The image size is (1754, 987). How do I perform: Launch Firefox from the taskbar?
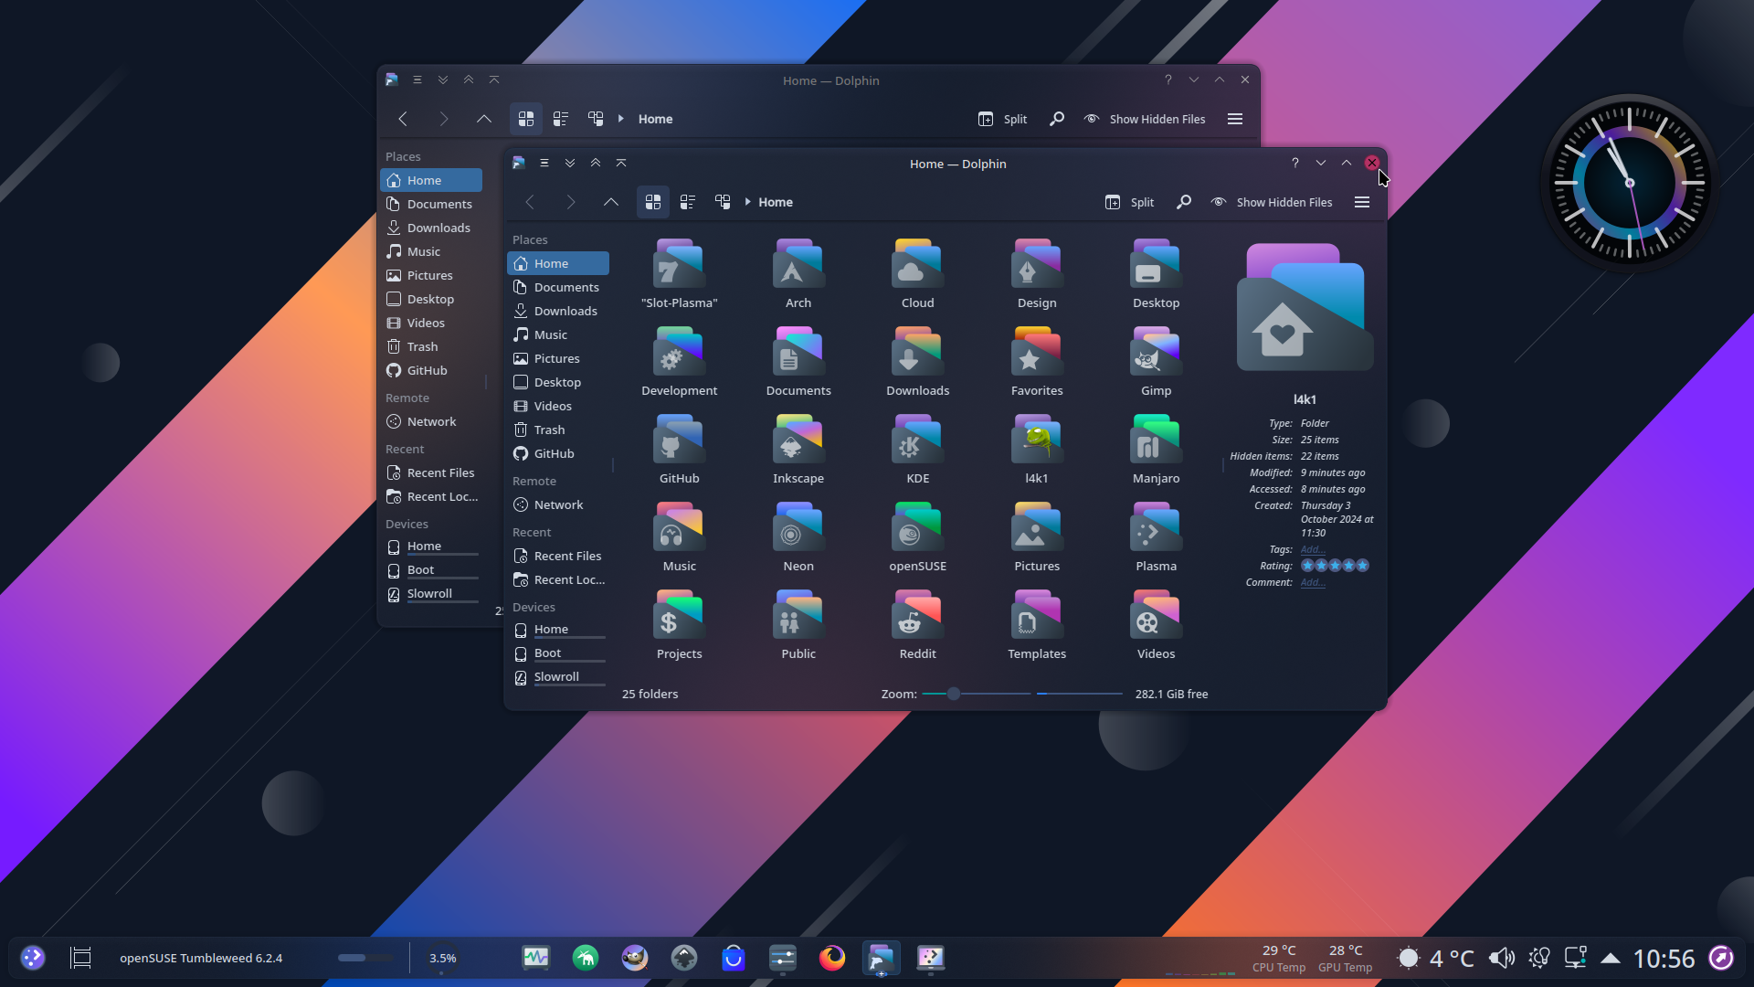tap(831, 958)
